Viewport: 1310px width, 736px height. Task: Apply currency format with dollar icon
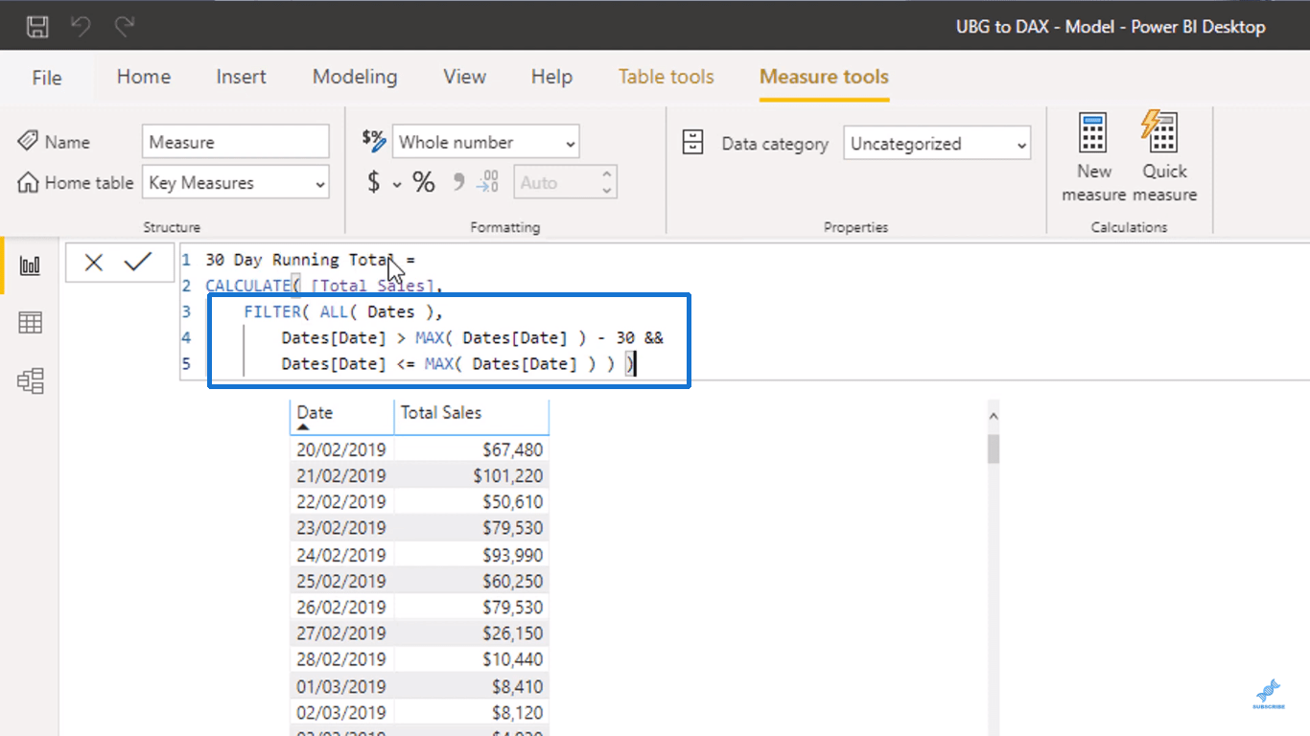coord(374,182)
